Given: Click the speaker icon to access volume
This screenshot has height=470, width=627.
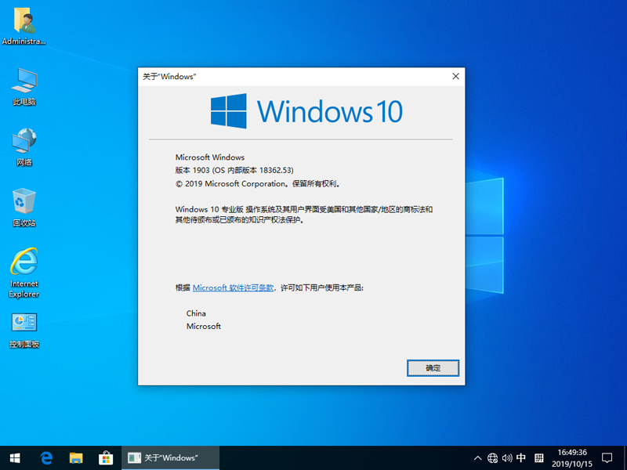Looking at the screenshot, I should [x=507, y=457].
